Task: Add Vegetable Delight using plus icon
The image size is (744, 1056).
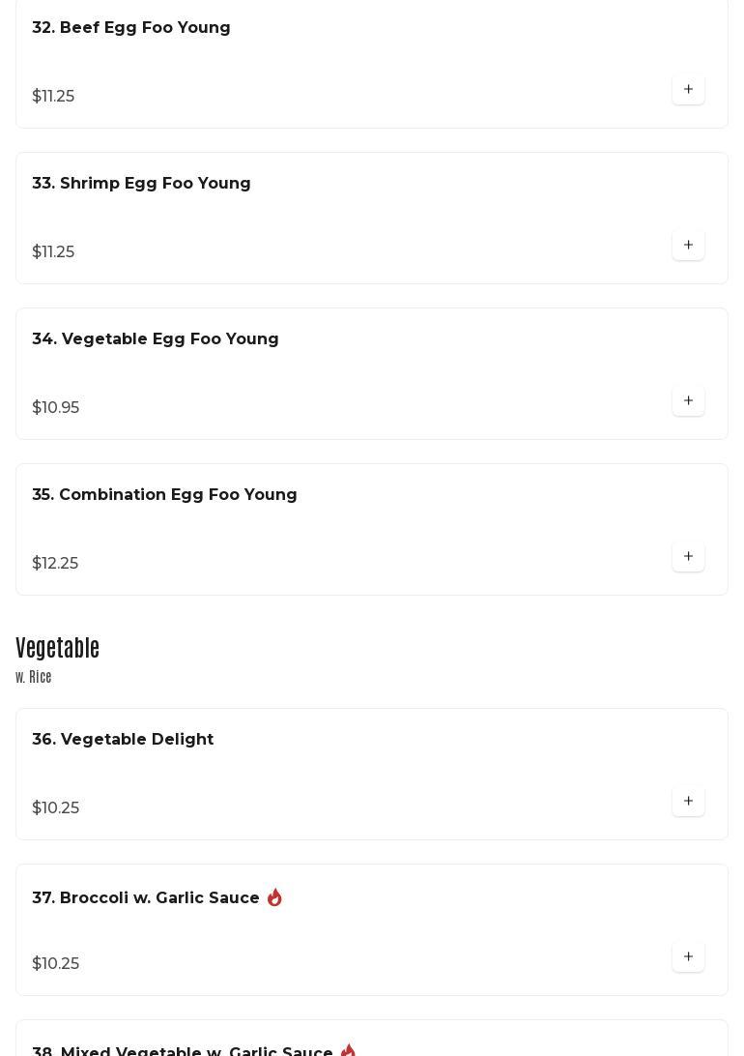Action: click(x=688, y=802)
